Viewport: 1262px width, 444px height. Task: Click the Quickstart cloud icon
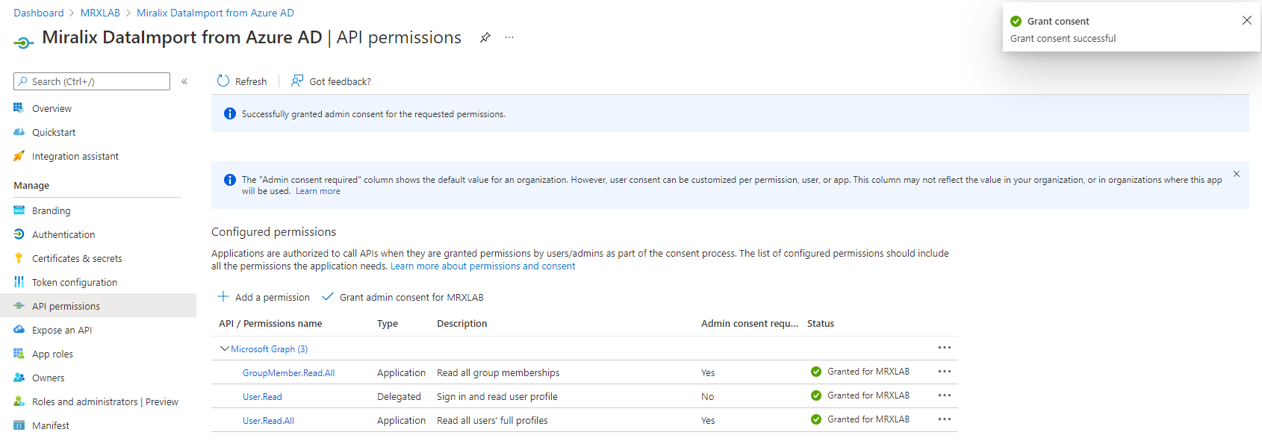click(19, 132)
